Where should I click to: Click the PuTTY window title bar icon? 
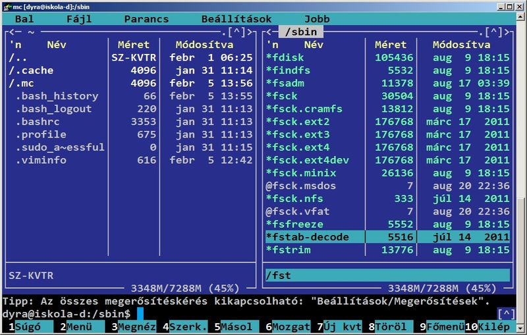click(x=7, y=7)
